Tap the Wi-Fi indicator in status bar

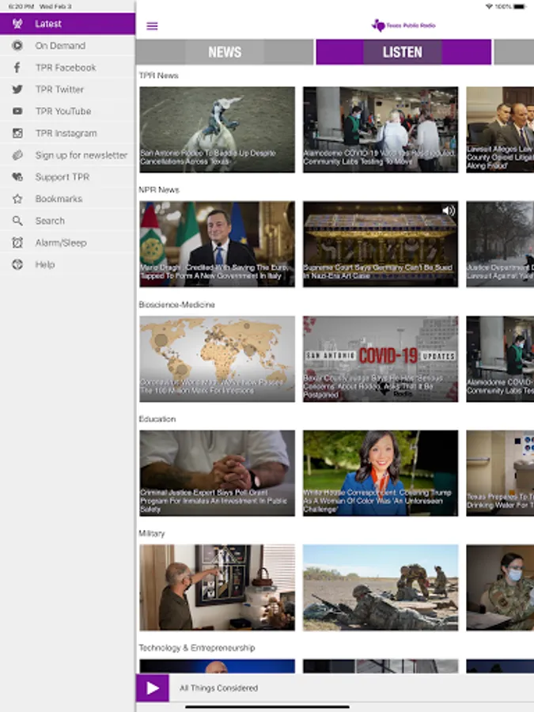pyautogui.click(x=489, y=6)
